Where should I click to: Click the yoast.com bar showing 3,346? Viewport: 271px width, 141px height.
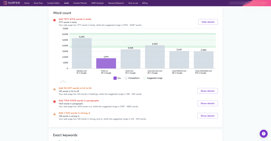[x=130, y=59]
